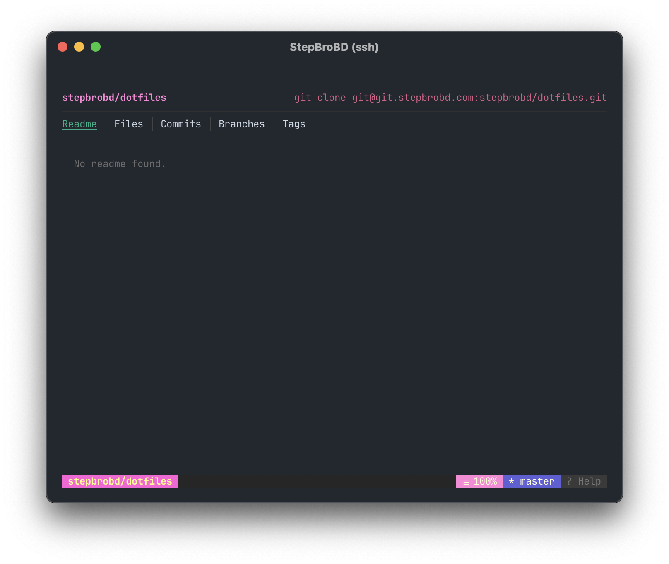Click the asterisk icon beside master

[x=511, y=481]
